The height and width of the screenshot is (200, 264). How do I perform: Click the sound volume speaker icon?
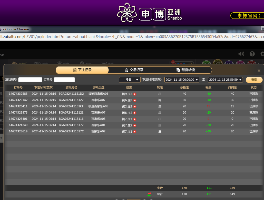point(241,54)
